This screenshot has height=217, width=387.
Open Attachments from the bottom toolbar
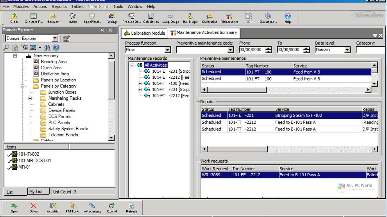(x=92, y=207)
